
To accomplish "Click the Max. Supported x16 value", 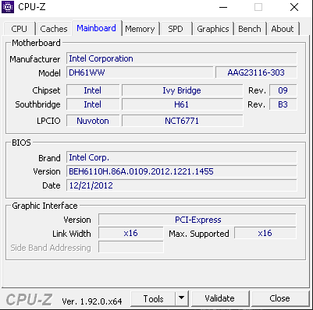I will [265, 233].
